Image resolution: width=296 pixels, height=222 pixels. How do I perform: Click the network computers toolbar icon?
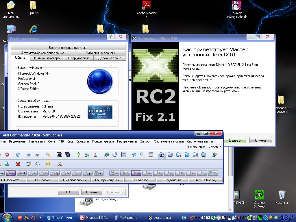115,155
